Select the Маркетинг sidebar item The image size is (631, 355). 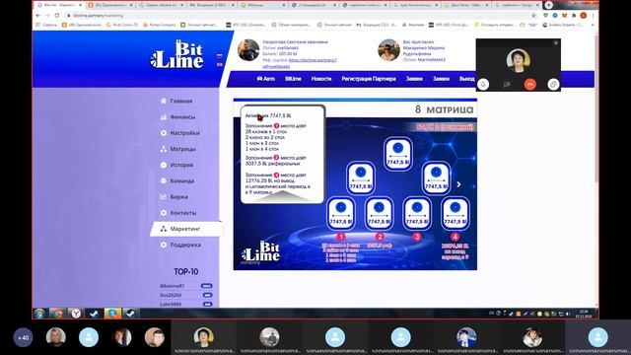pyautogui.click(x=186, y=229)
